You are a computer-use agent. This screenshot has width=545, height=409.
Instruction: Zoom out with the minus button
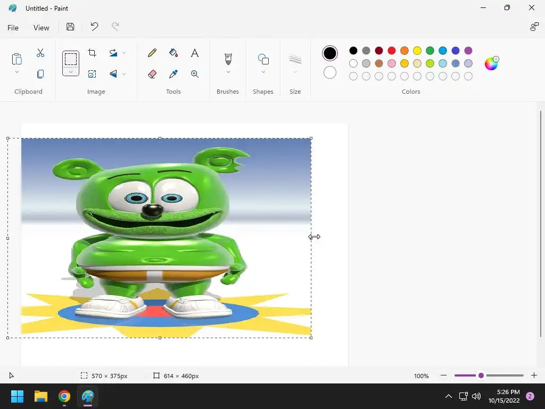[x=443, y=375]
